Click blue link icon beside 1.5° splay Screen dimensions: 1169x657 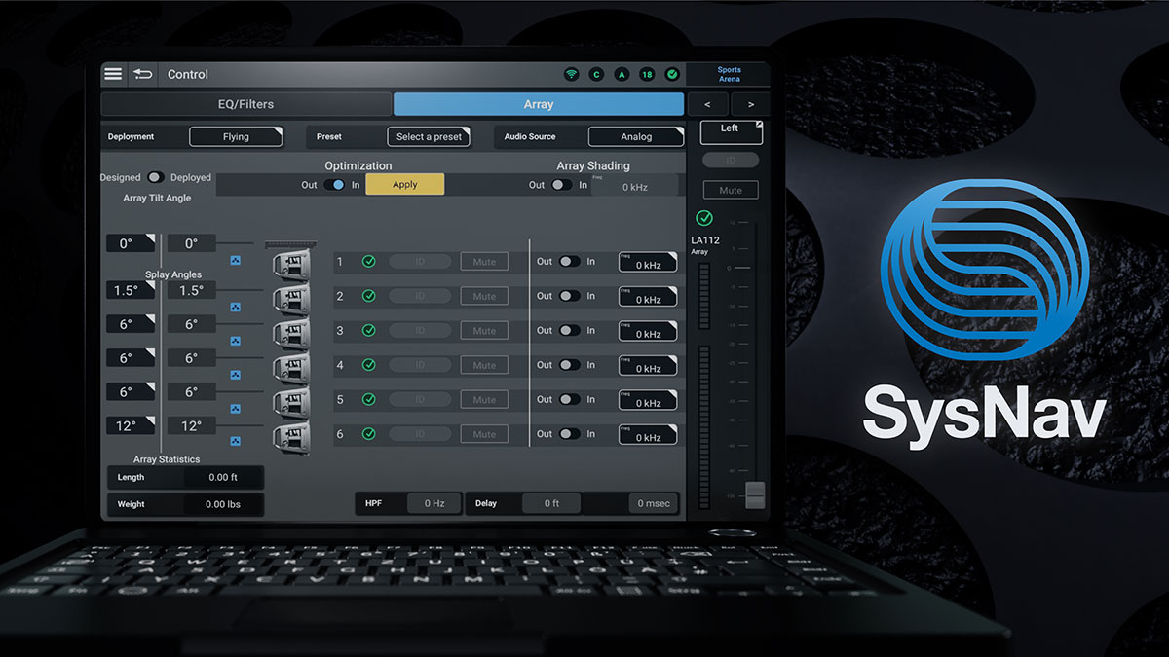point(235,307)
